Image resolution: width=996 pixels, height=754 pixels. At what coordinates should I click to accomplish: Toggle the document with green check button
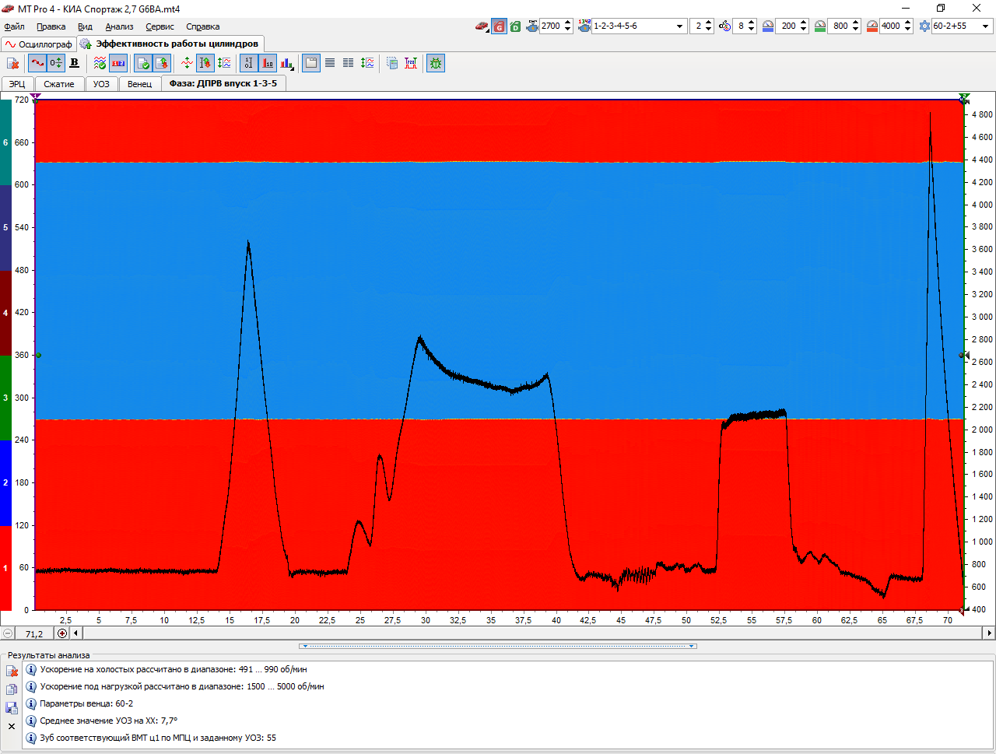[143, 63]
